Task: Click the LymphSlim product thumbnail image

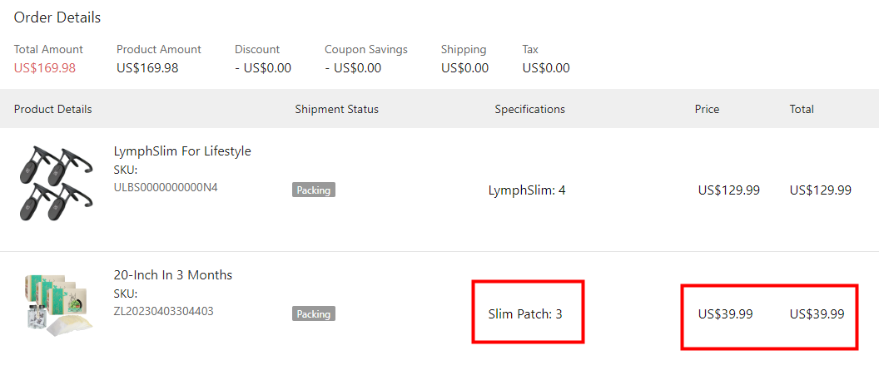Action: (50, 183)
